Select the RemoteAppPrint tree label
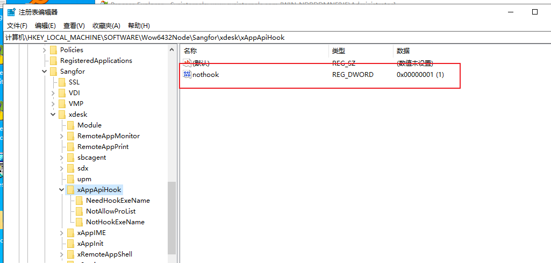Viewport: 551px width, 263px height. point(103,147)
